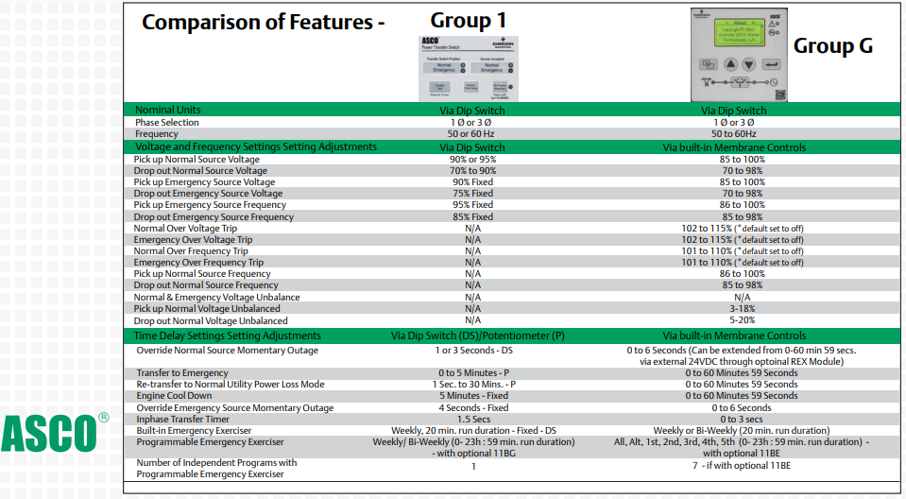Select the "Nominal Units" section header
The width and height of the screenshot is (906, 499).
pyautogui.click(x=168, y=110)
